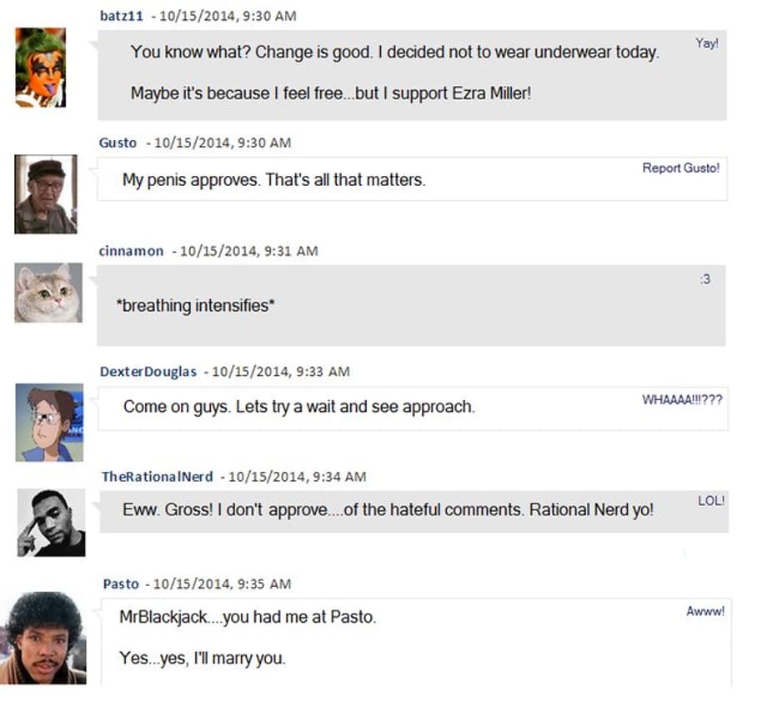Click the ":3" reaction on cinnamon's post

[705, 279]
